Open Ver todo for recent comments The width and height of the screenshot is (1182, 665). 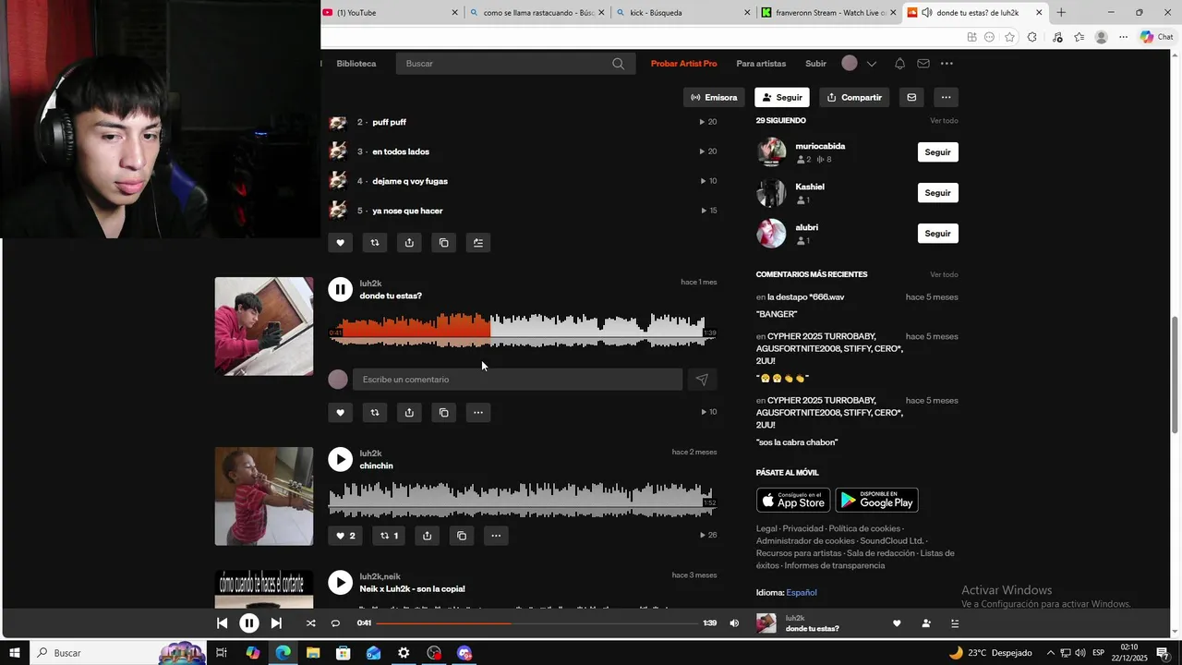click(x=944, y=274)
